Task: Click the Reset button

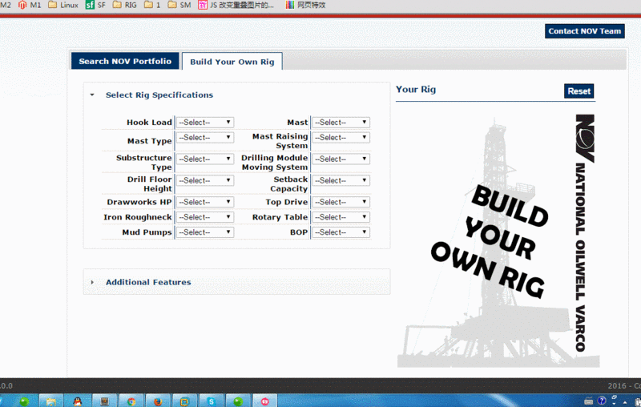Action: (x=579, y=91)
